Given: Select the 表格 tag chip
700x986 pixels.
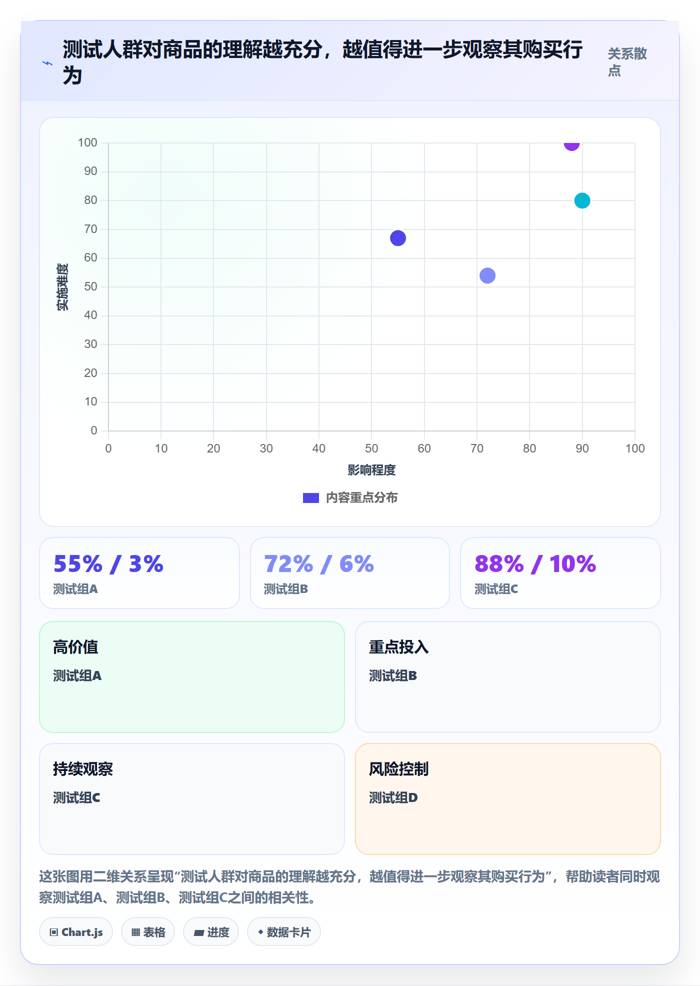Looking at the screenshot, I should coord(148,932).
